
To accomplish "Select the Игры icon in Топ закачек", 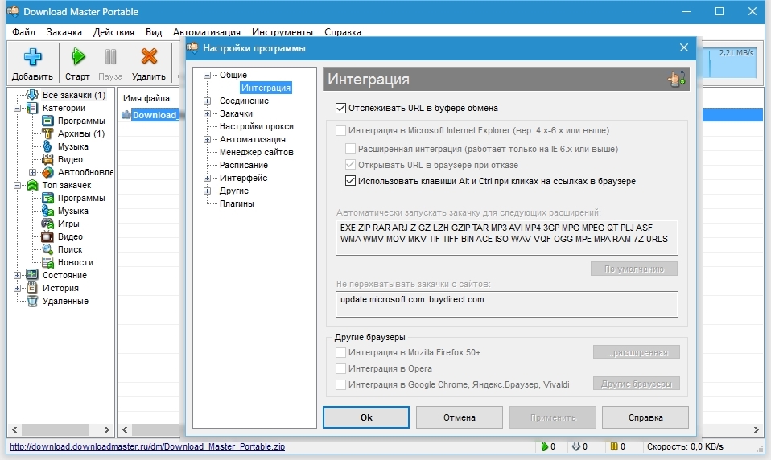I will coord(47,224).
